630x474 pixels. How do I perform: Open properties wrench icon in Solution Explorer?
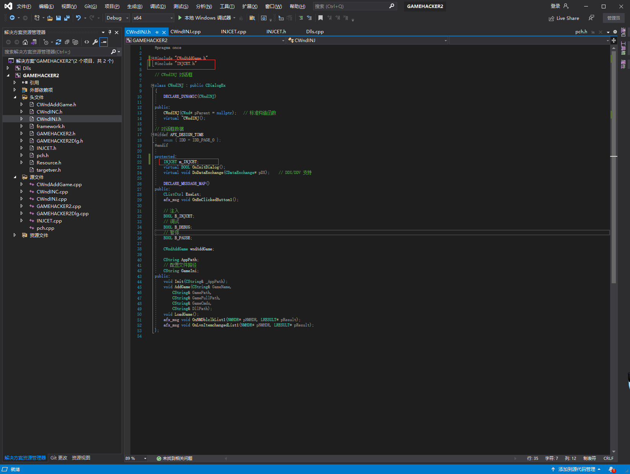[95, 42]
